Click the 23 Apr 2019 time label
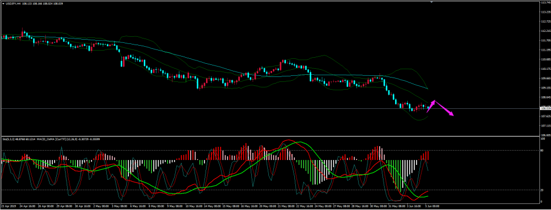This screenshot has width=551, height=210. (x=8, y=207)
